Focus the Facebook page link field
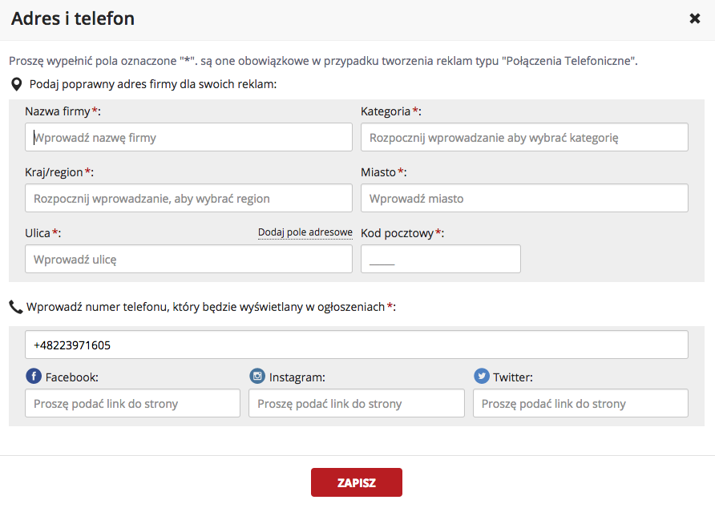Viewport: 715px width, 508px height. point(132,404)
